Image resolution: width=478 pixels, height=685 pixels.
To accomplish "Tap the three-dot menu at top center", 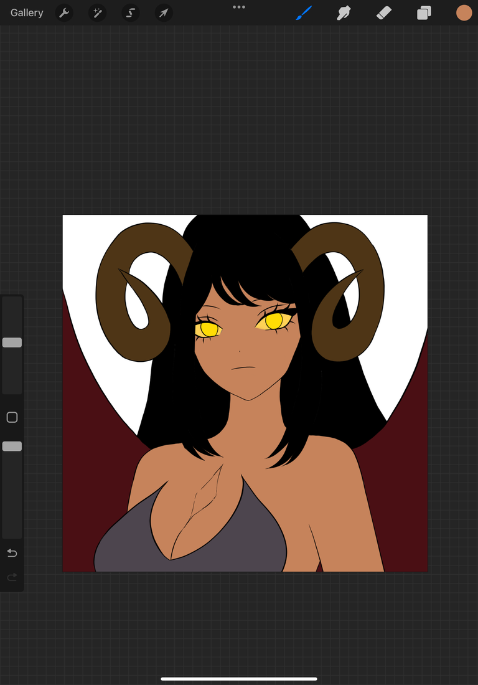I will (x=239, y=7).
